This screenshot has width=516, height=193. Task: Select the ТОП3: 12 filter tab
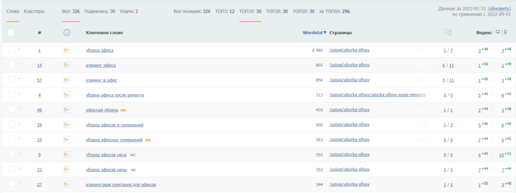225,12
